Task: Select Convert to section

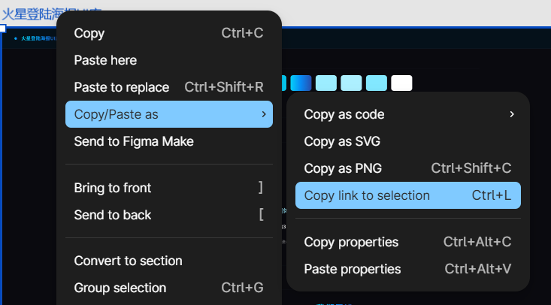Action: click(128, 261)
